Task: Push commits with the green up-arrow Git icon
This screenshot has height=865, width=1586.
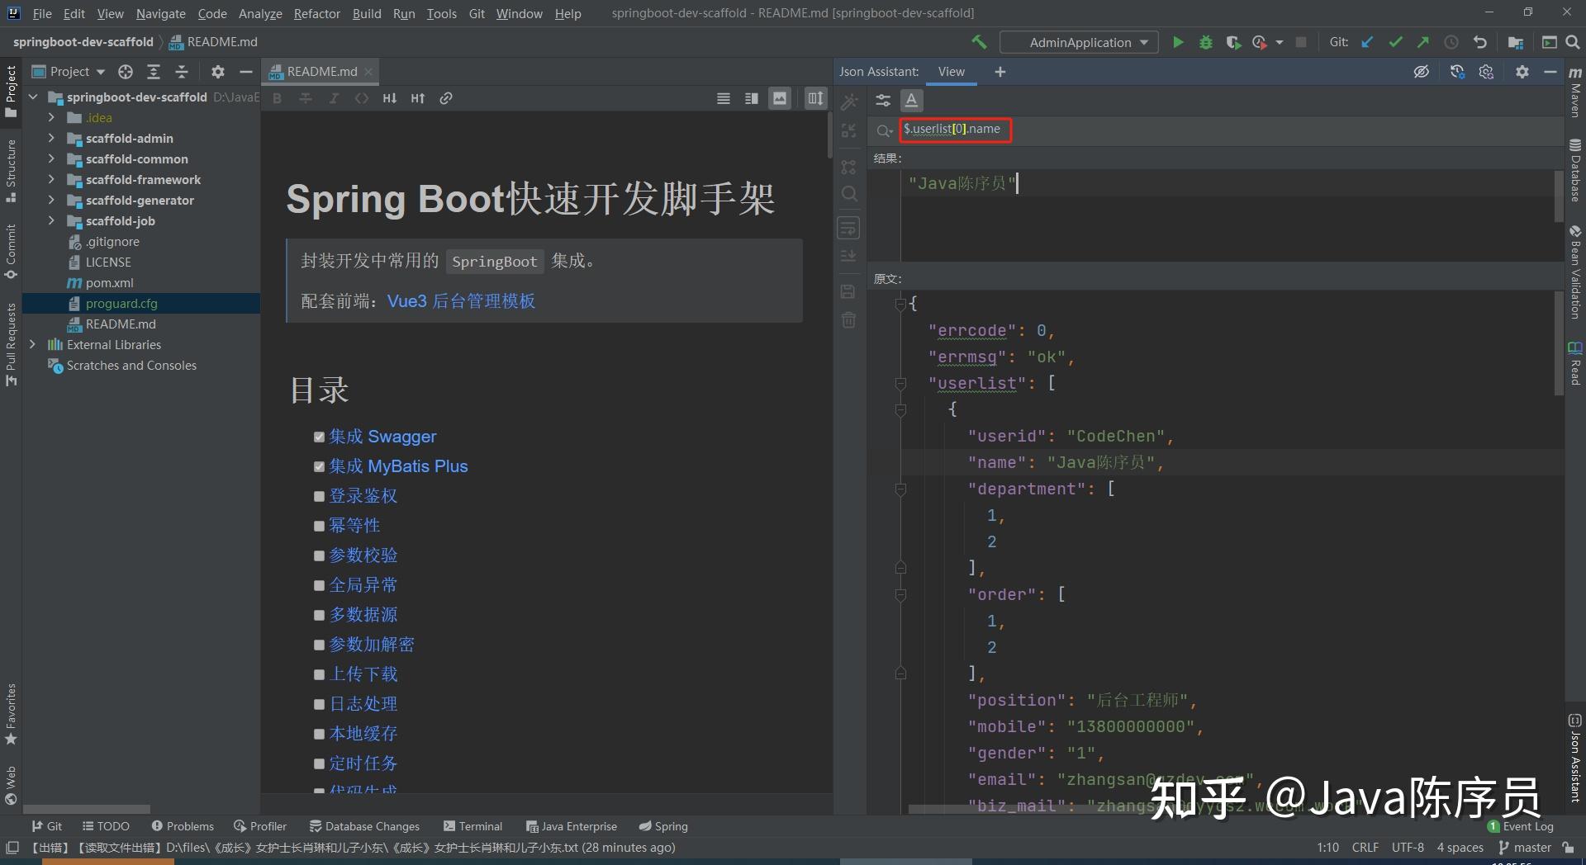Action: (1424, 41)
